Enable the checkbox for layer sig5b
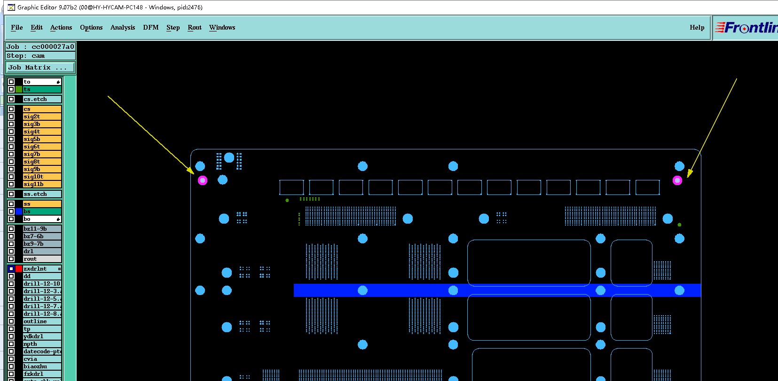The width and height of the screenshot is (778, 381). tap(11, 139)
